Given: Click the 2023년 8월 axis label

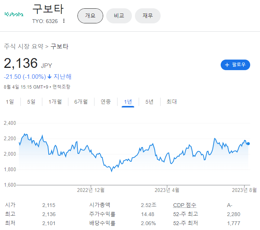Looking at the screenshot, I should pos(244,190).
